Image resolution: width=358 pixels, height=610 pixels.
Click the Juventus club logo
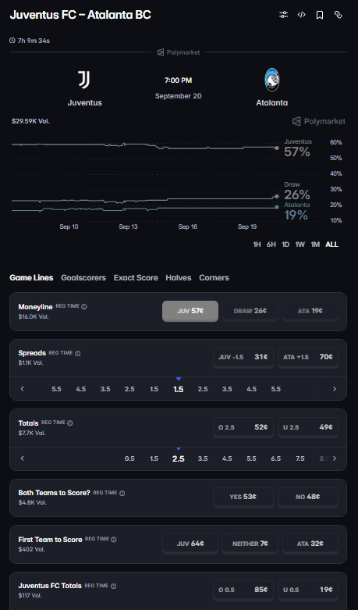point(84,80)
